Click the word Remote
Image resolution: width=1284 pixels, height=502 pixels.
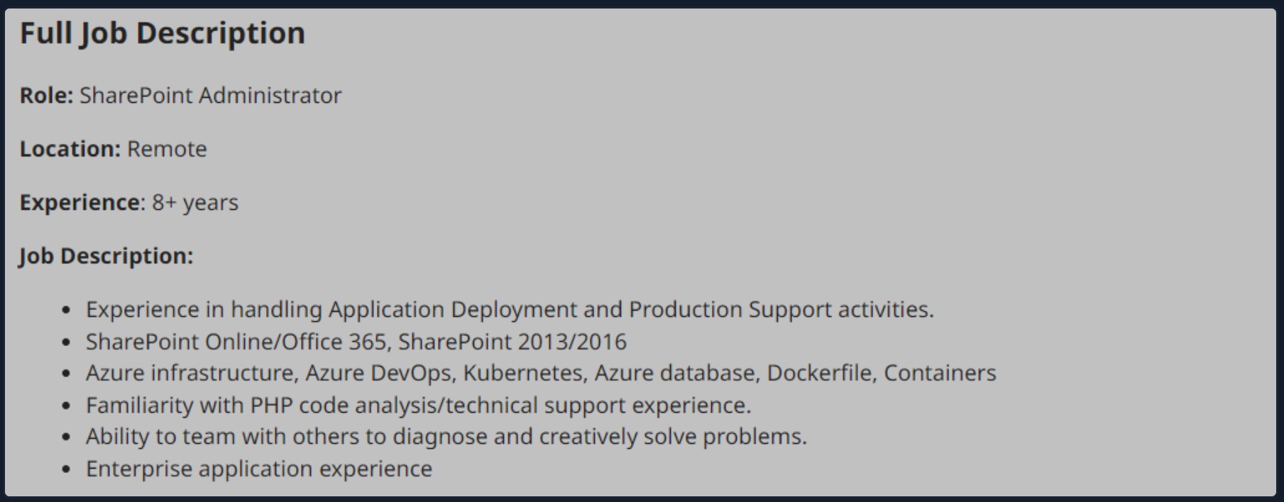click(x=167, y=149)
